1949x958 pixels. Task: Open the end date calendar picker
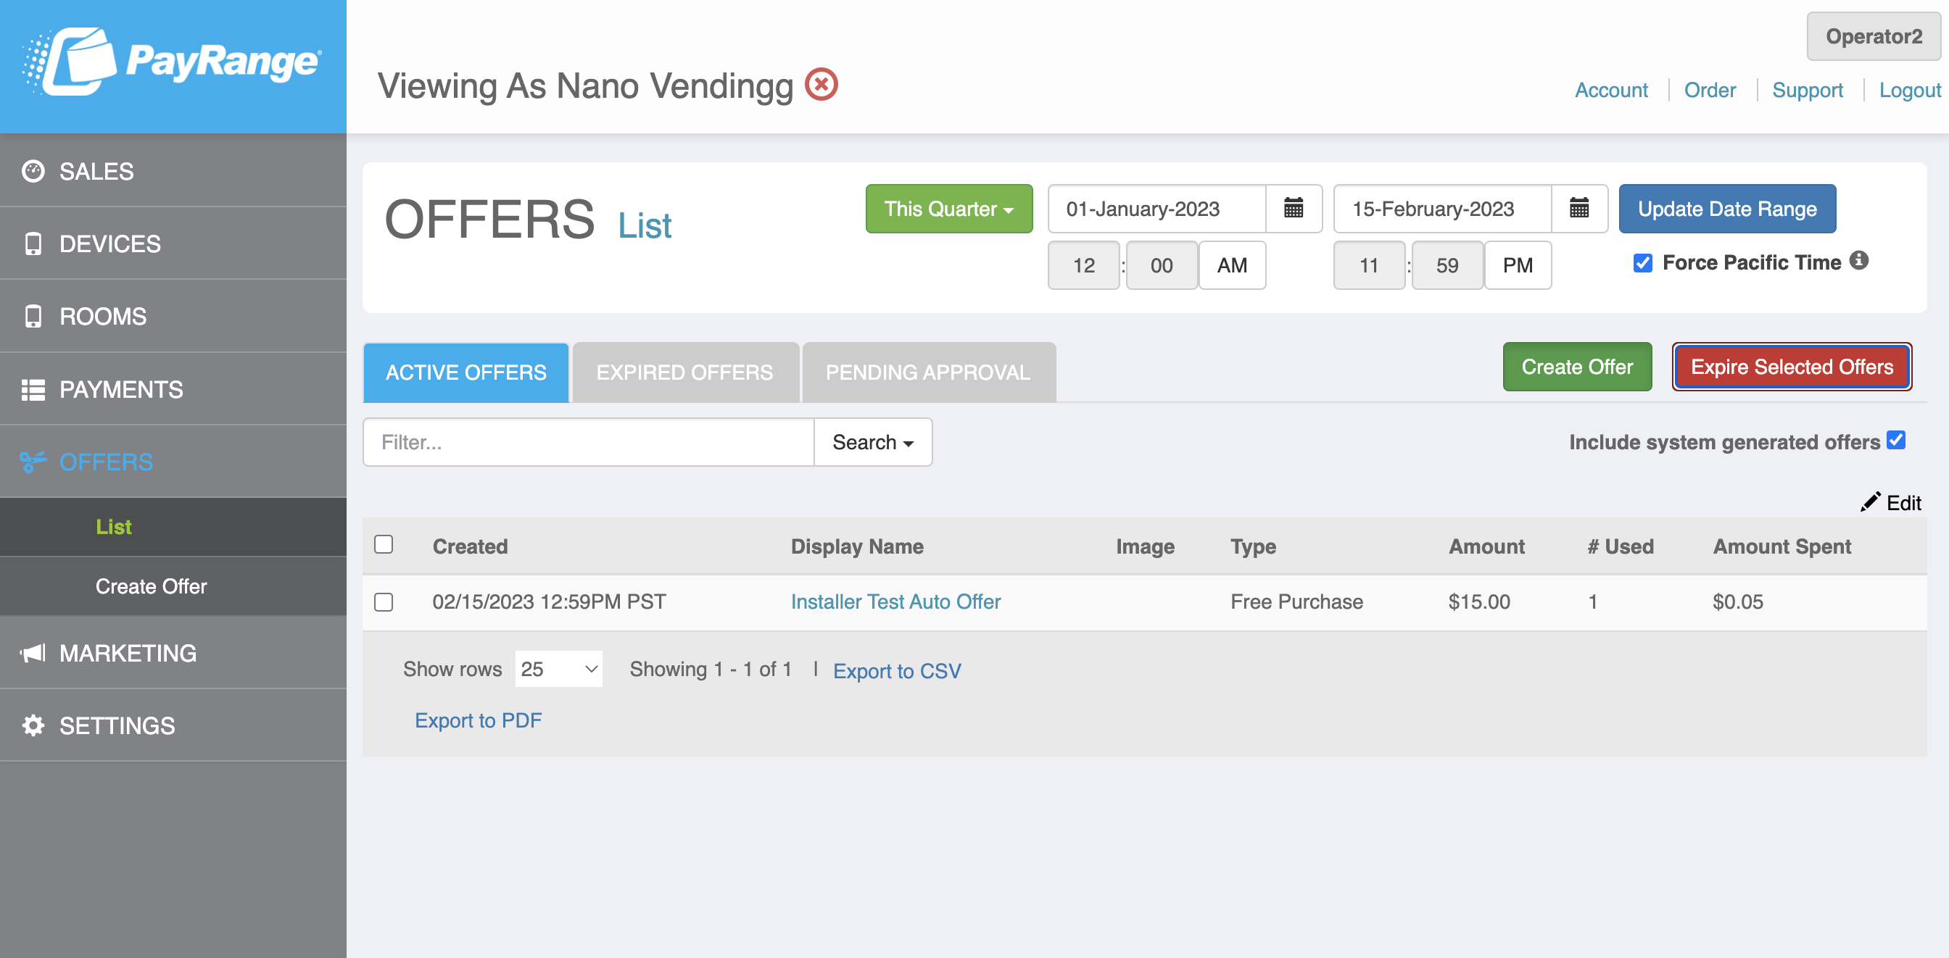[1578, 208]
